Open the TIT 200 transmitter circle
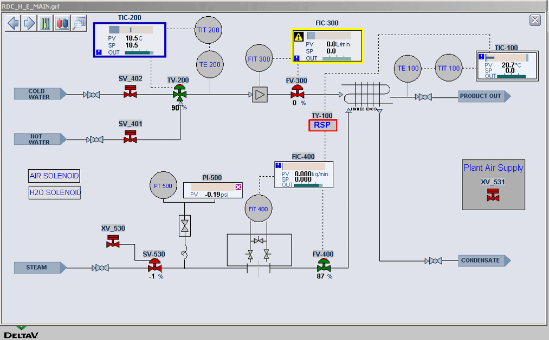Image resolution: width=549 pixels, height=340 pixels. [x=209, y=30]
